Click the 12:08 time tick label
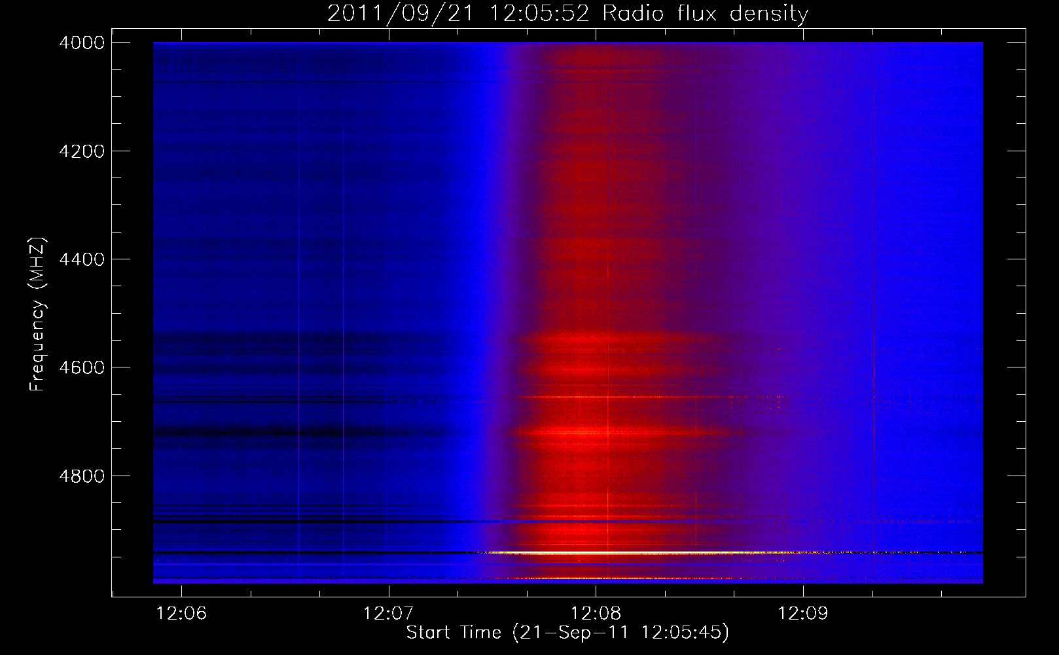 pyautogui.click(x=596, y=613)
